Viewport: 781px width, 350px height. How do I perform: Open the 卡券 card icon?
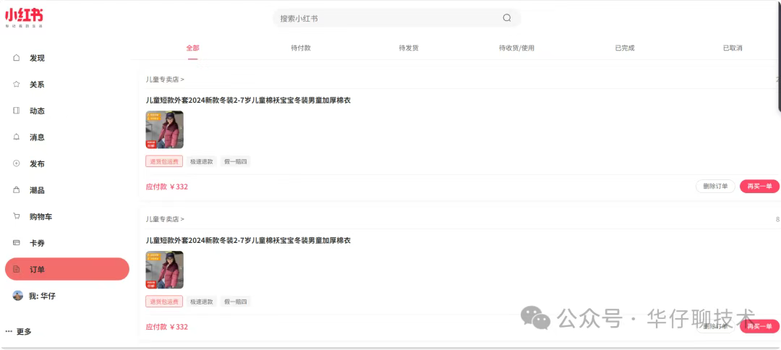pos(17,242)
